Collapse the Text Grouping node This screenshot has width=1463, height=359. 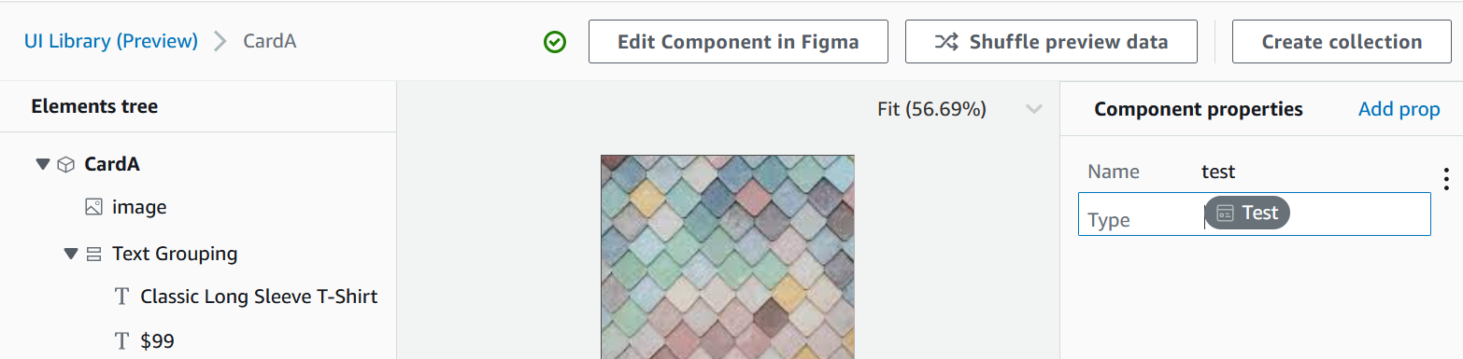70,254
